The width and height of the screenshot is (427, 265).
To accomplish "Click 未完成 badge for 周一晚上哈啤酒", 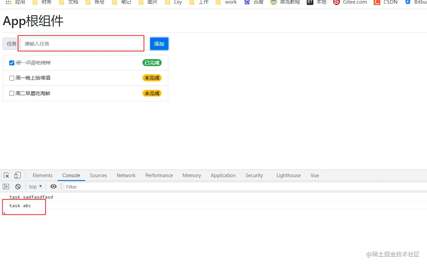I will (152, 78).
